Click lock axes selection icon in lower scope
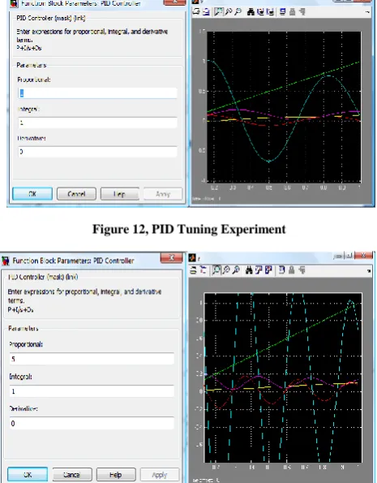This screenshot has height=483, width=377. tap(291, 270)
